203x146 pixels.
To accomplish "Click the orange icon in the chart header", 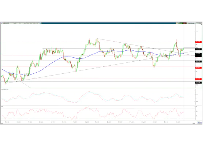I will [177, 23].
